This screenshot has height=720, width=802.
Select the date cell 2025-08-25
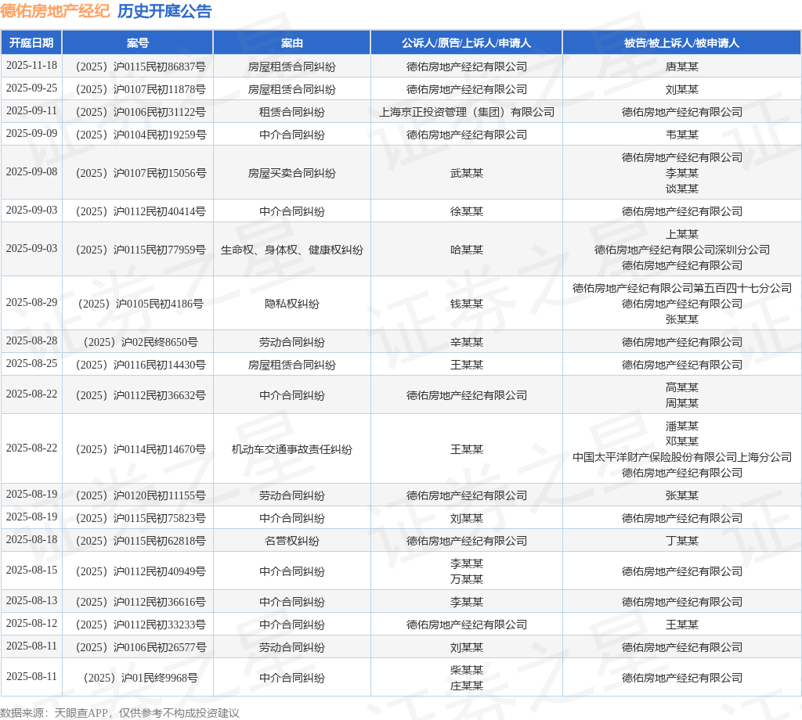(31, 364)
